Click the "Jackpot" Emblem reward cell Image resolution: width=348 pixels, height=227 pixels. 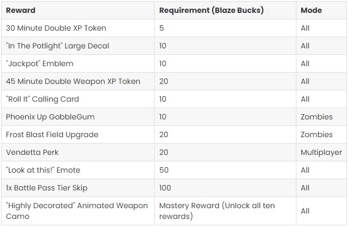pyautogui.click(x=78, y=63)
